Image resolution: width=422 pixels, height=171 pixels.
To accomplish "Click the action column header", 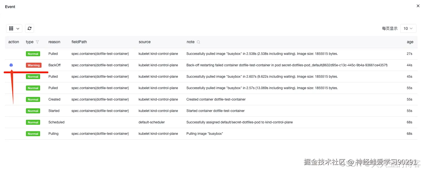I will coord(14,42).
